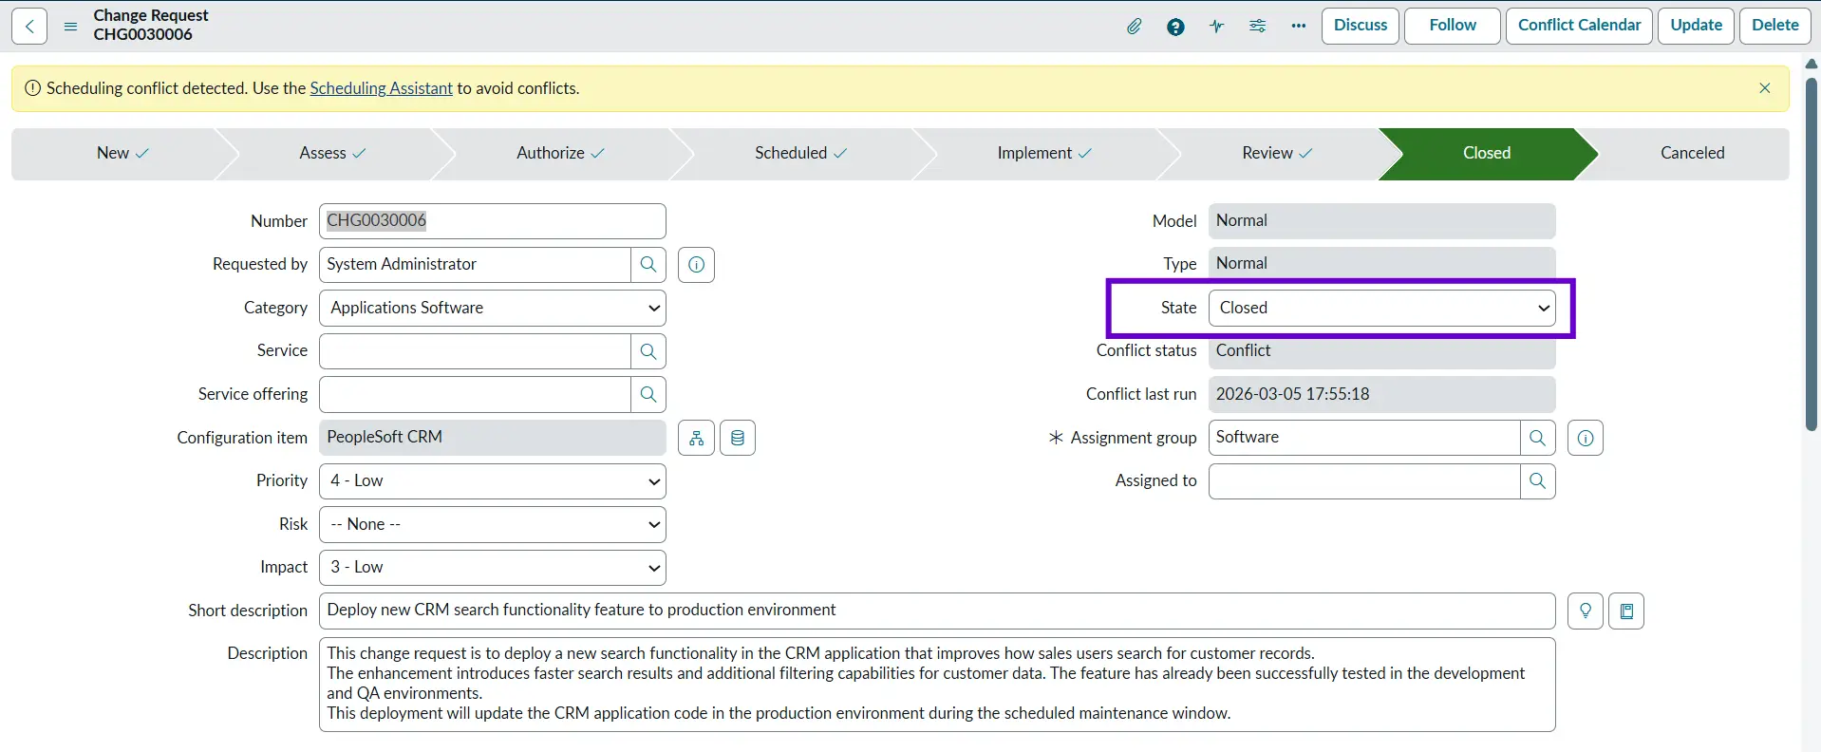The image size is (1821, 752).
Task: Click the paperclip attachments icon
Action: tap(1134, 26)
